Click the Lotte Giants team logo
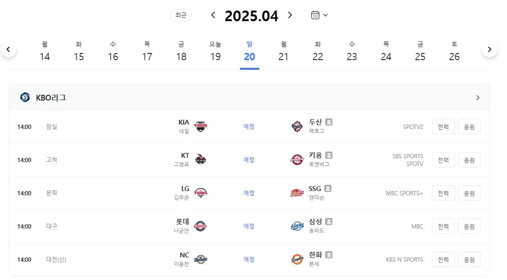Image resolution: width=507 pixels, height=280 pixels. (x=201, y=226)
